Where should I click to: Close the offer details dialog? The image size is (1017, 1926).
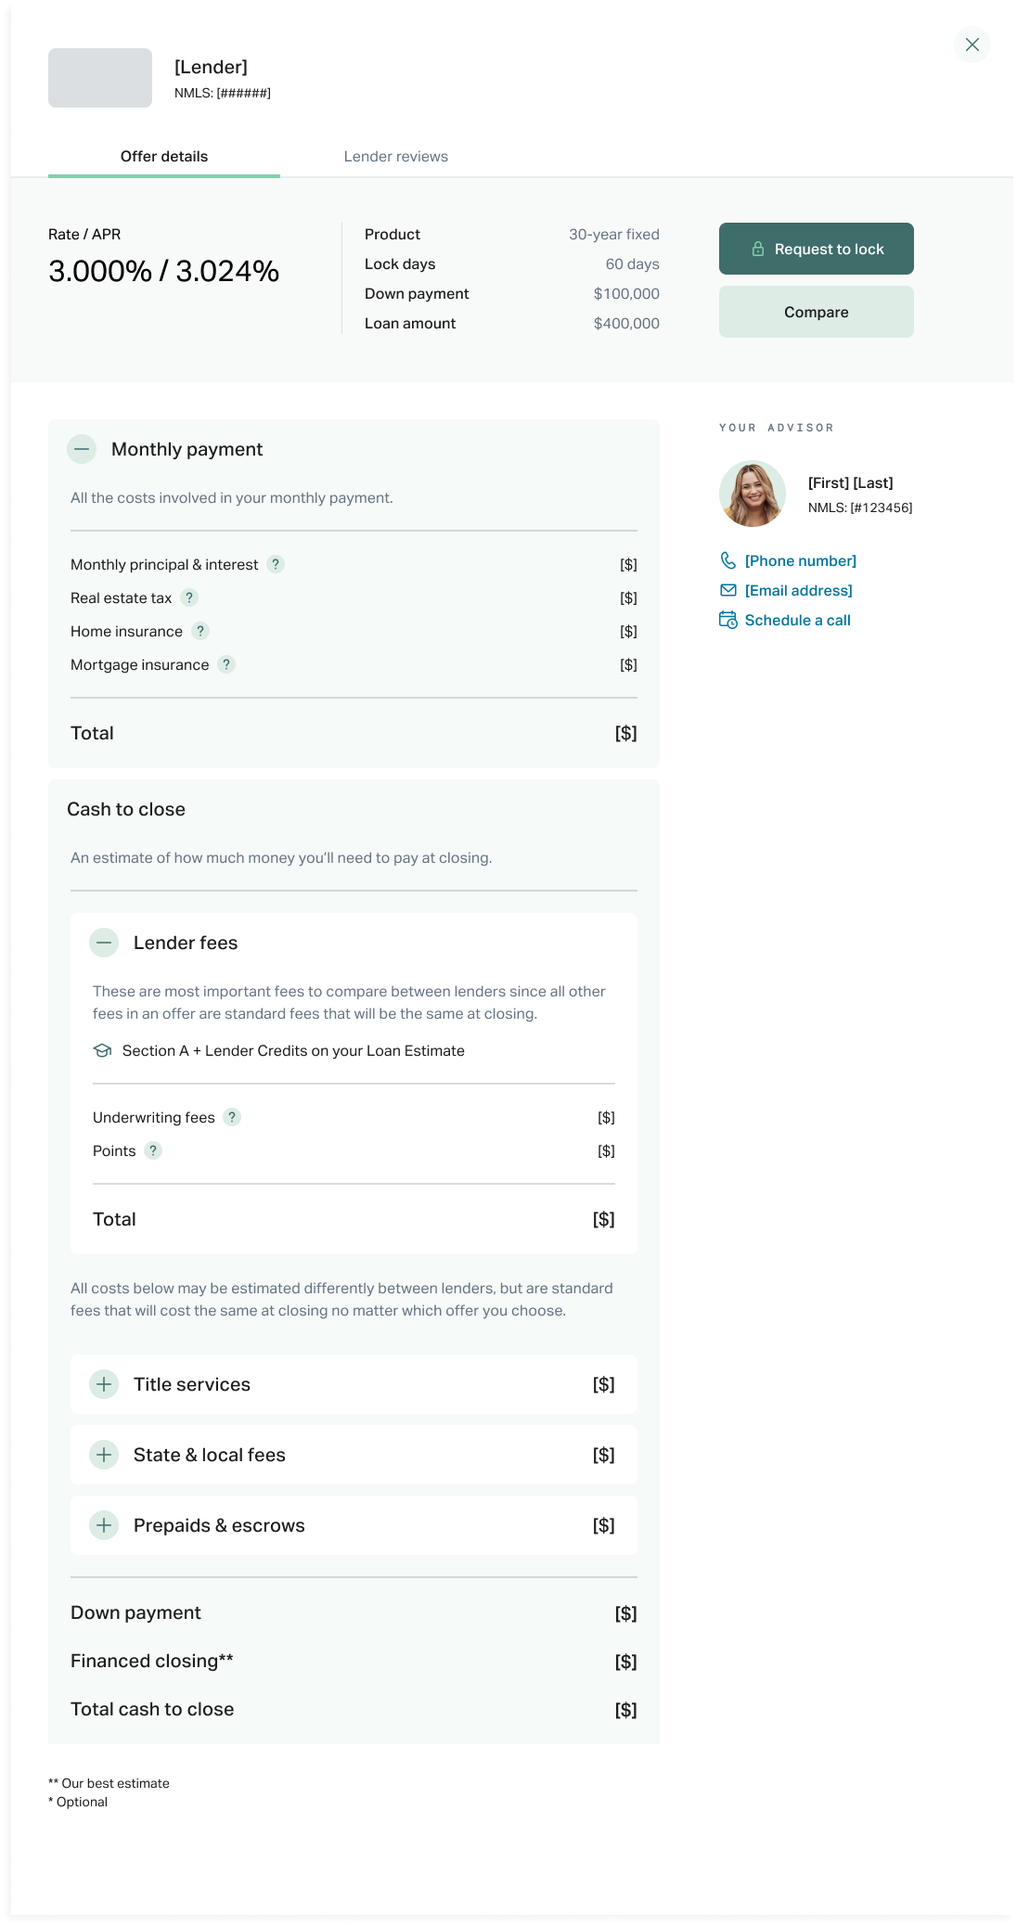point(972,45)
